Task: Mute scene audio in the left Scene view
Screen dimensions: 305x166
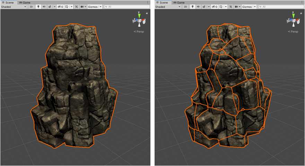Action: (x=44, y=7)
